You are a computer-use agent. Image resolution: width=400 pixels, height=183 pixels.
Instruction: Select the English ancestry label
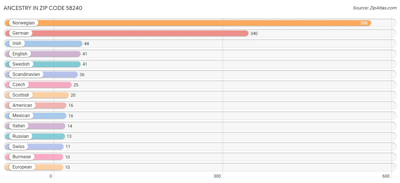click(20, 54)
